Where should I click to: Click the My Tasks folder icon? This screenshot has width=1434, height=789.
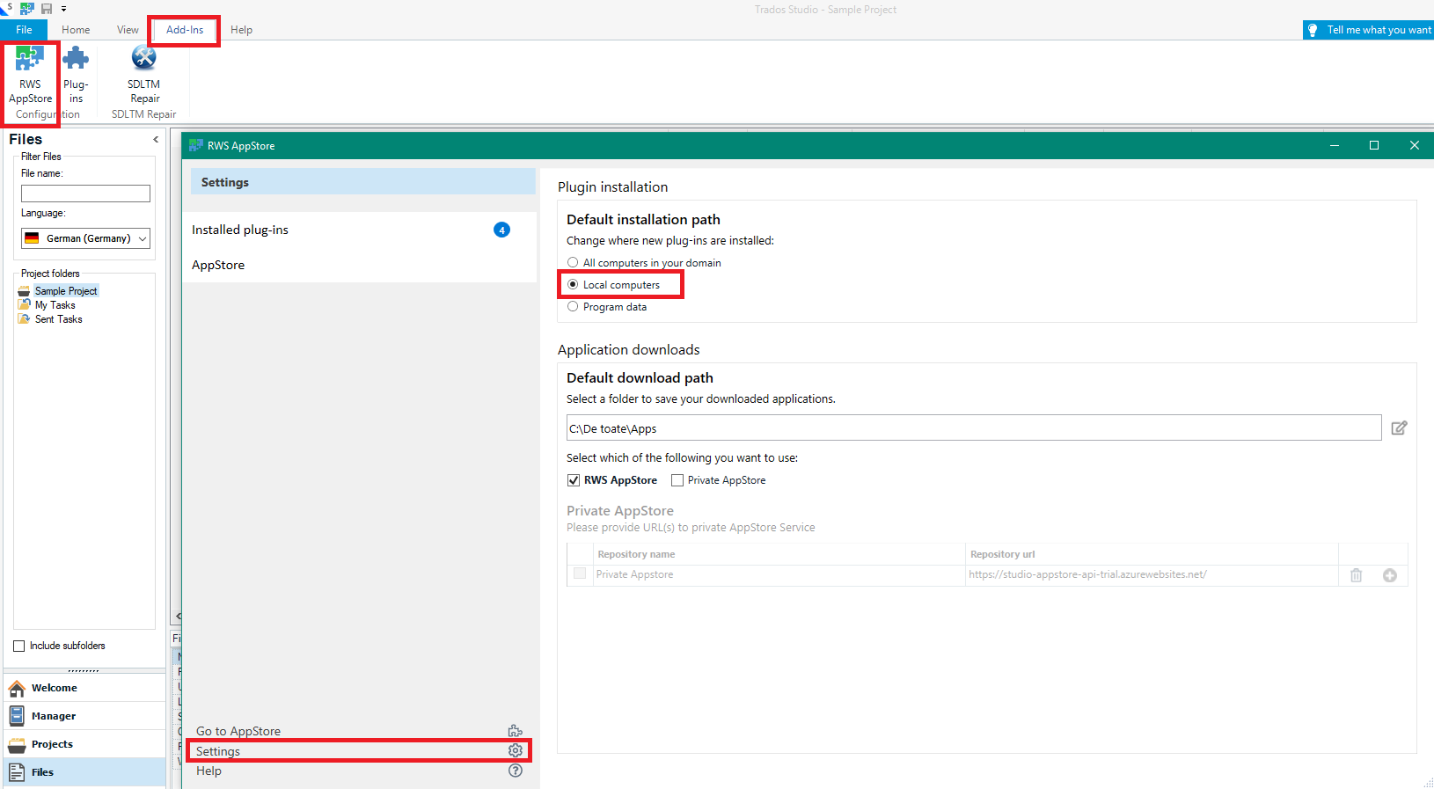pos(24,304)
